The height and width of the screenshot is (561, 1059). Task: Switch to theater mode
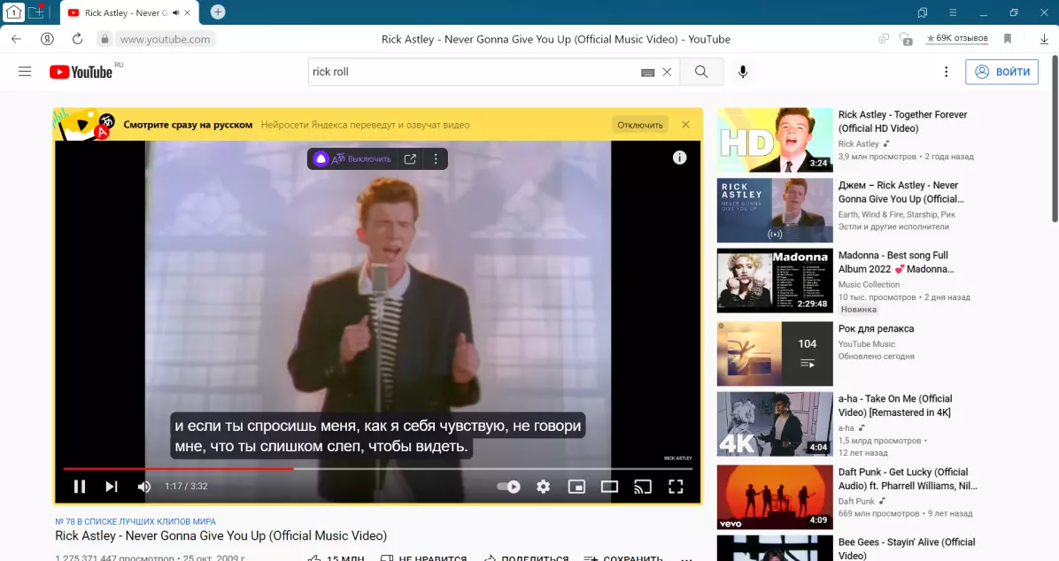pyautogui.click(x=609, y=486)
